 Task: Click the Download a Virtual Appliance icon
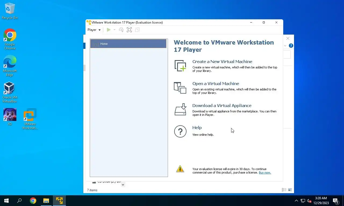point(180,109)
